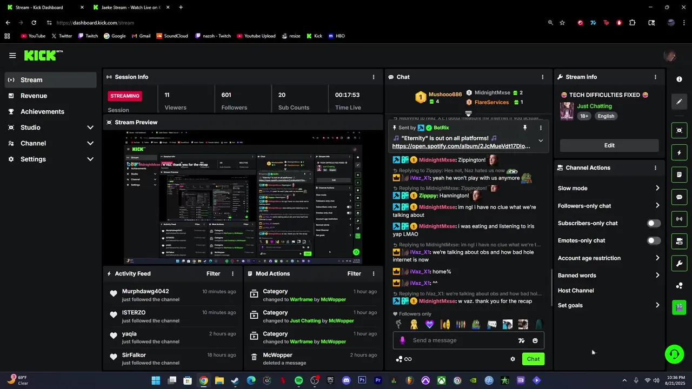The height and width of the screenshot is (389, 692).
Task: Click the Edit stream info button
Action: pos(609,145)
